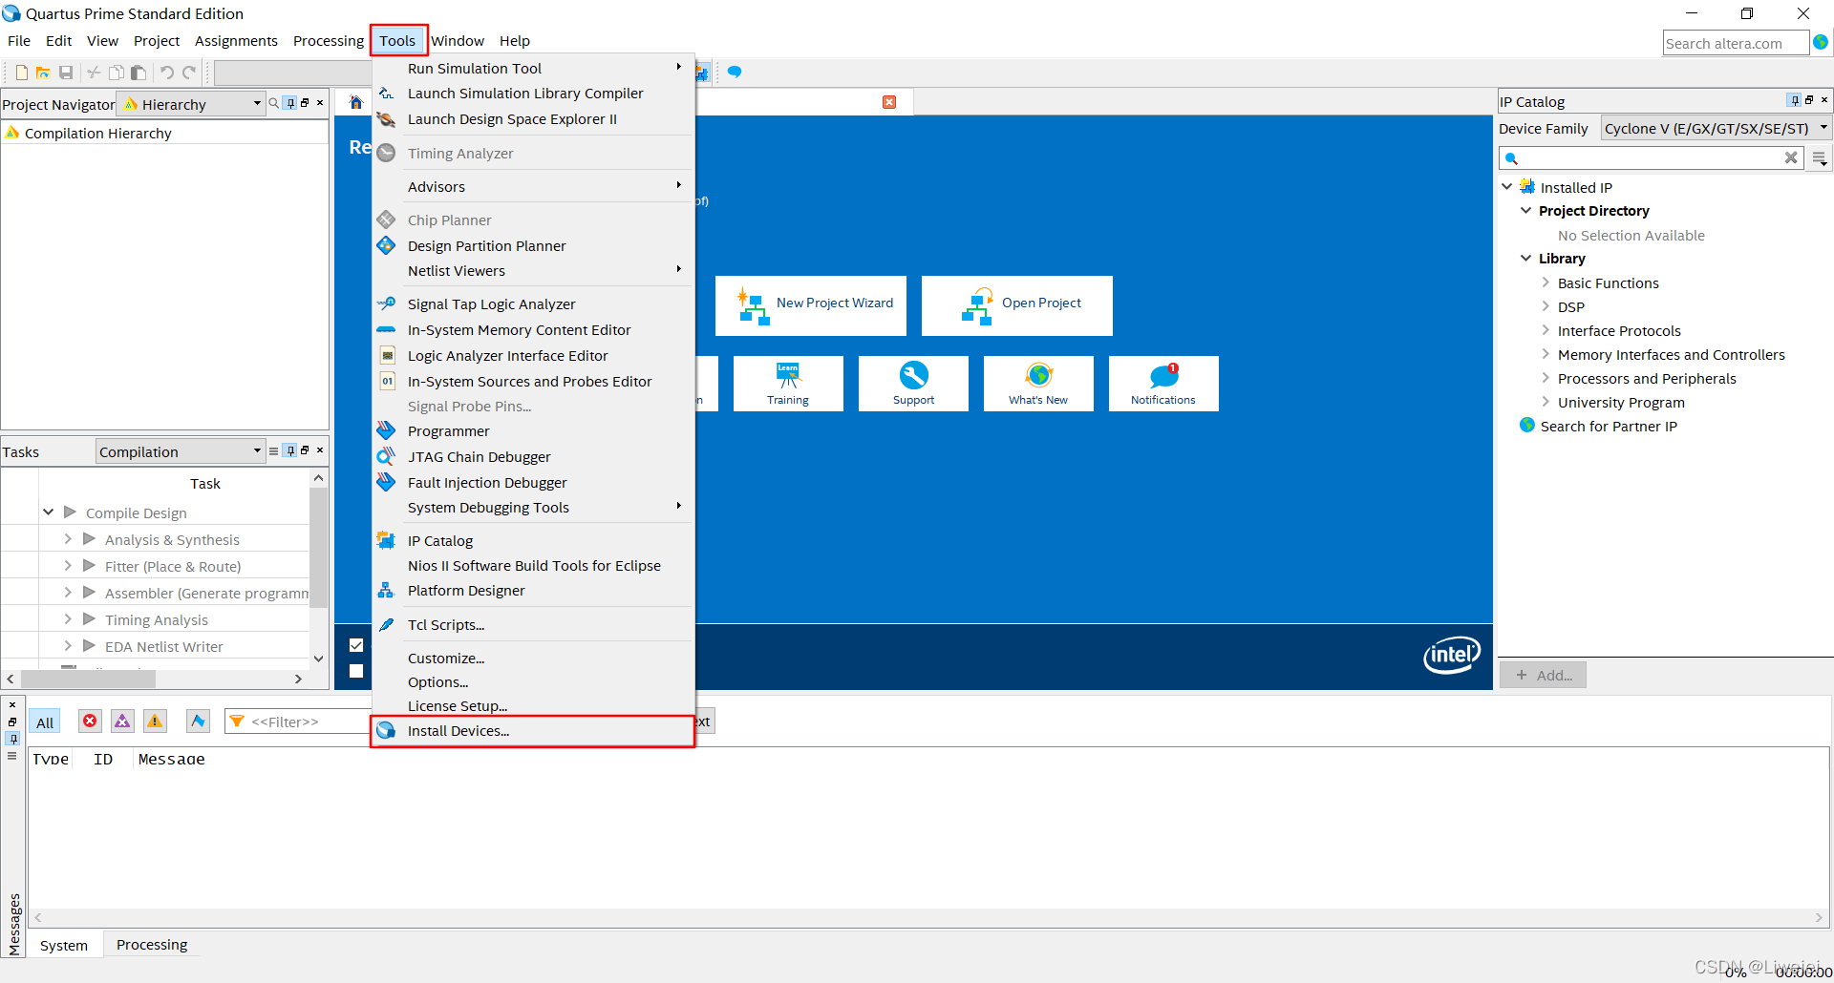Click the Cut toolbar icon
The image size is (1834, 983).
(94, 73)
